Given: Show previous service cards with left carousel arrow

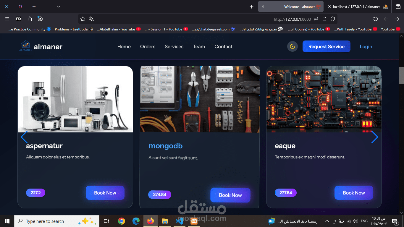Looking at the screenshot, I should 24,137.
